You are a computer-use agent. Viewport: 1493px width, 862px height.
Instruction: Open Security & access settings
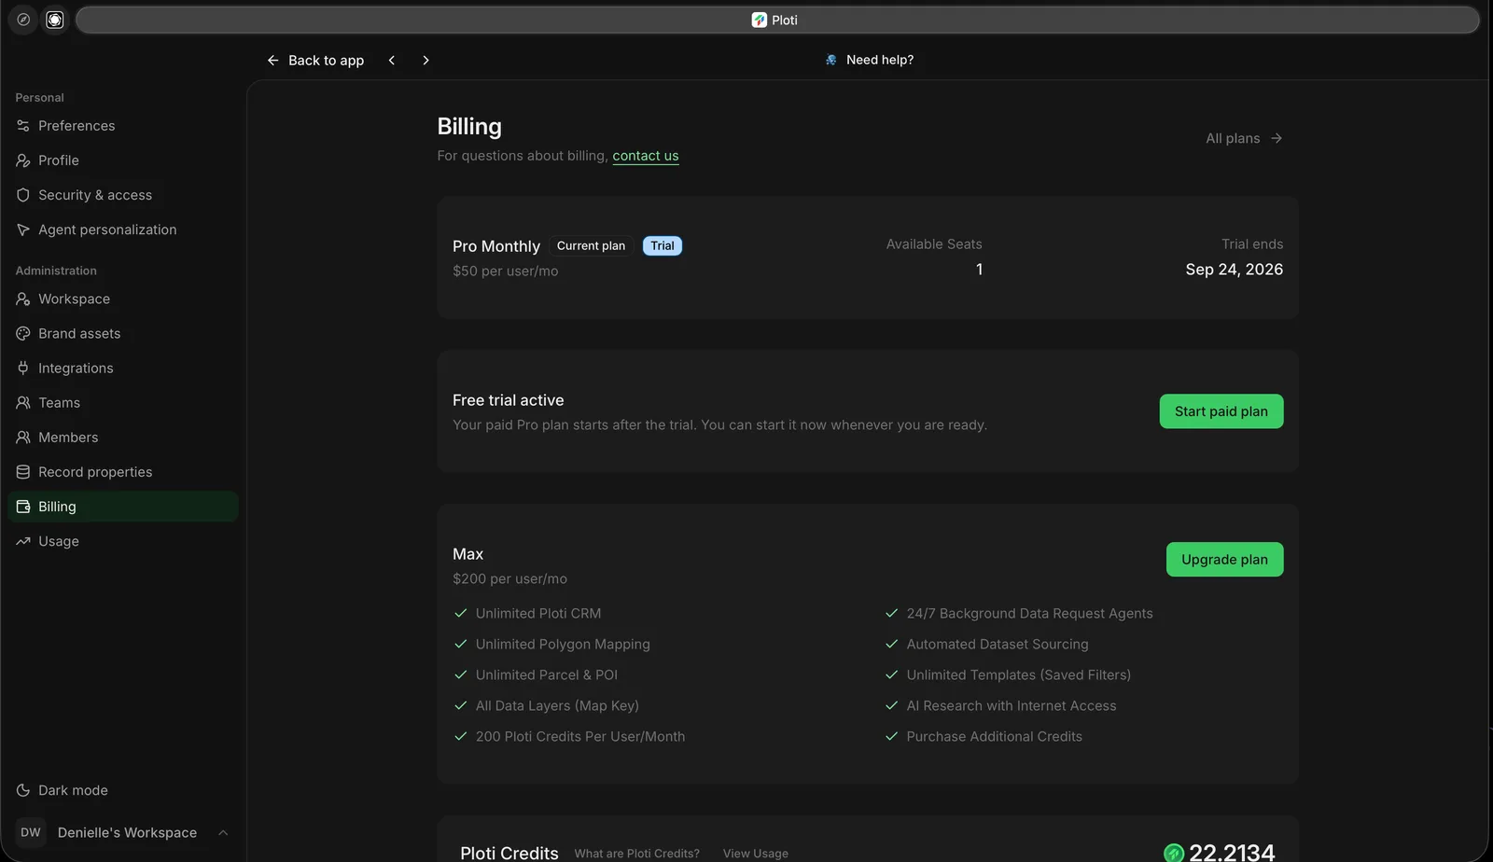123,195
